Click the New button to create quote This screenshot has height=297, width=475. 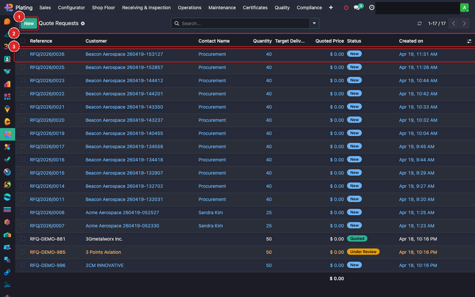29,23
